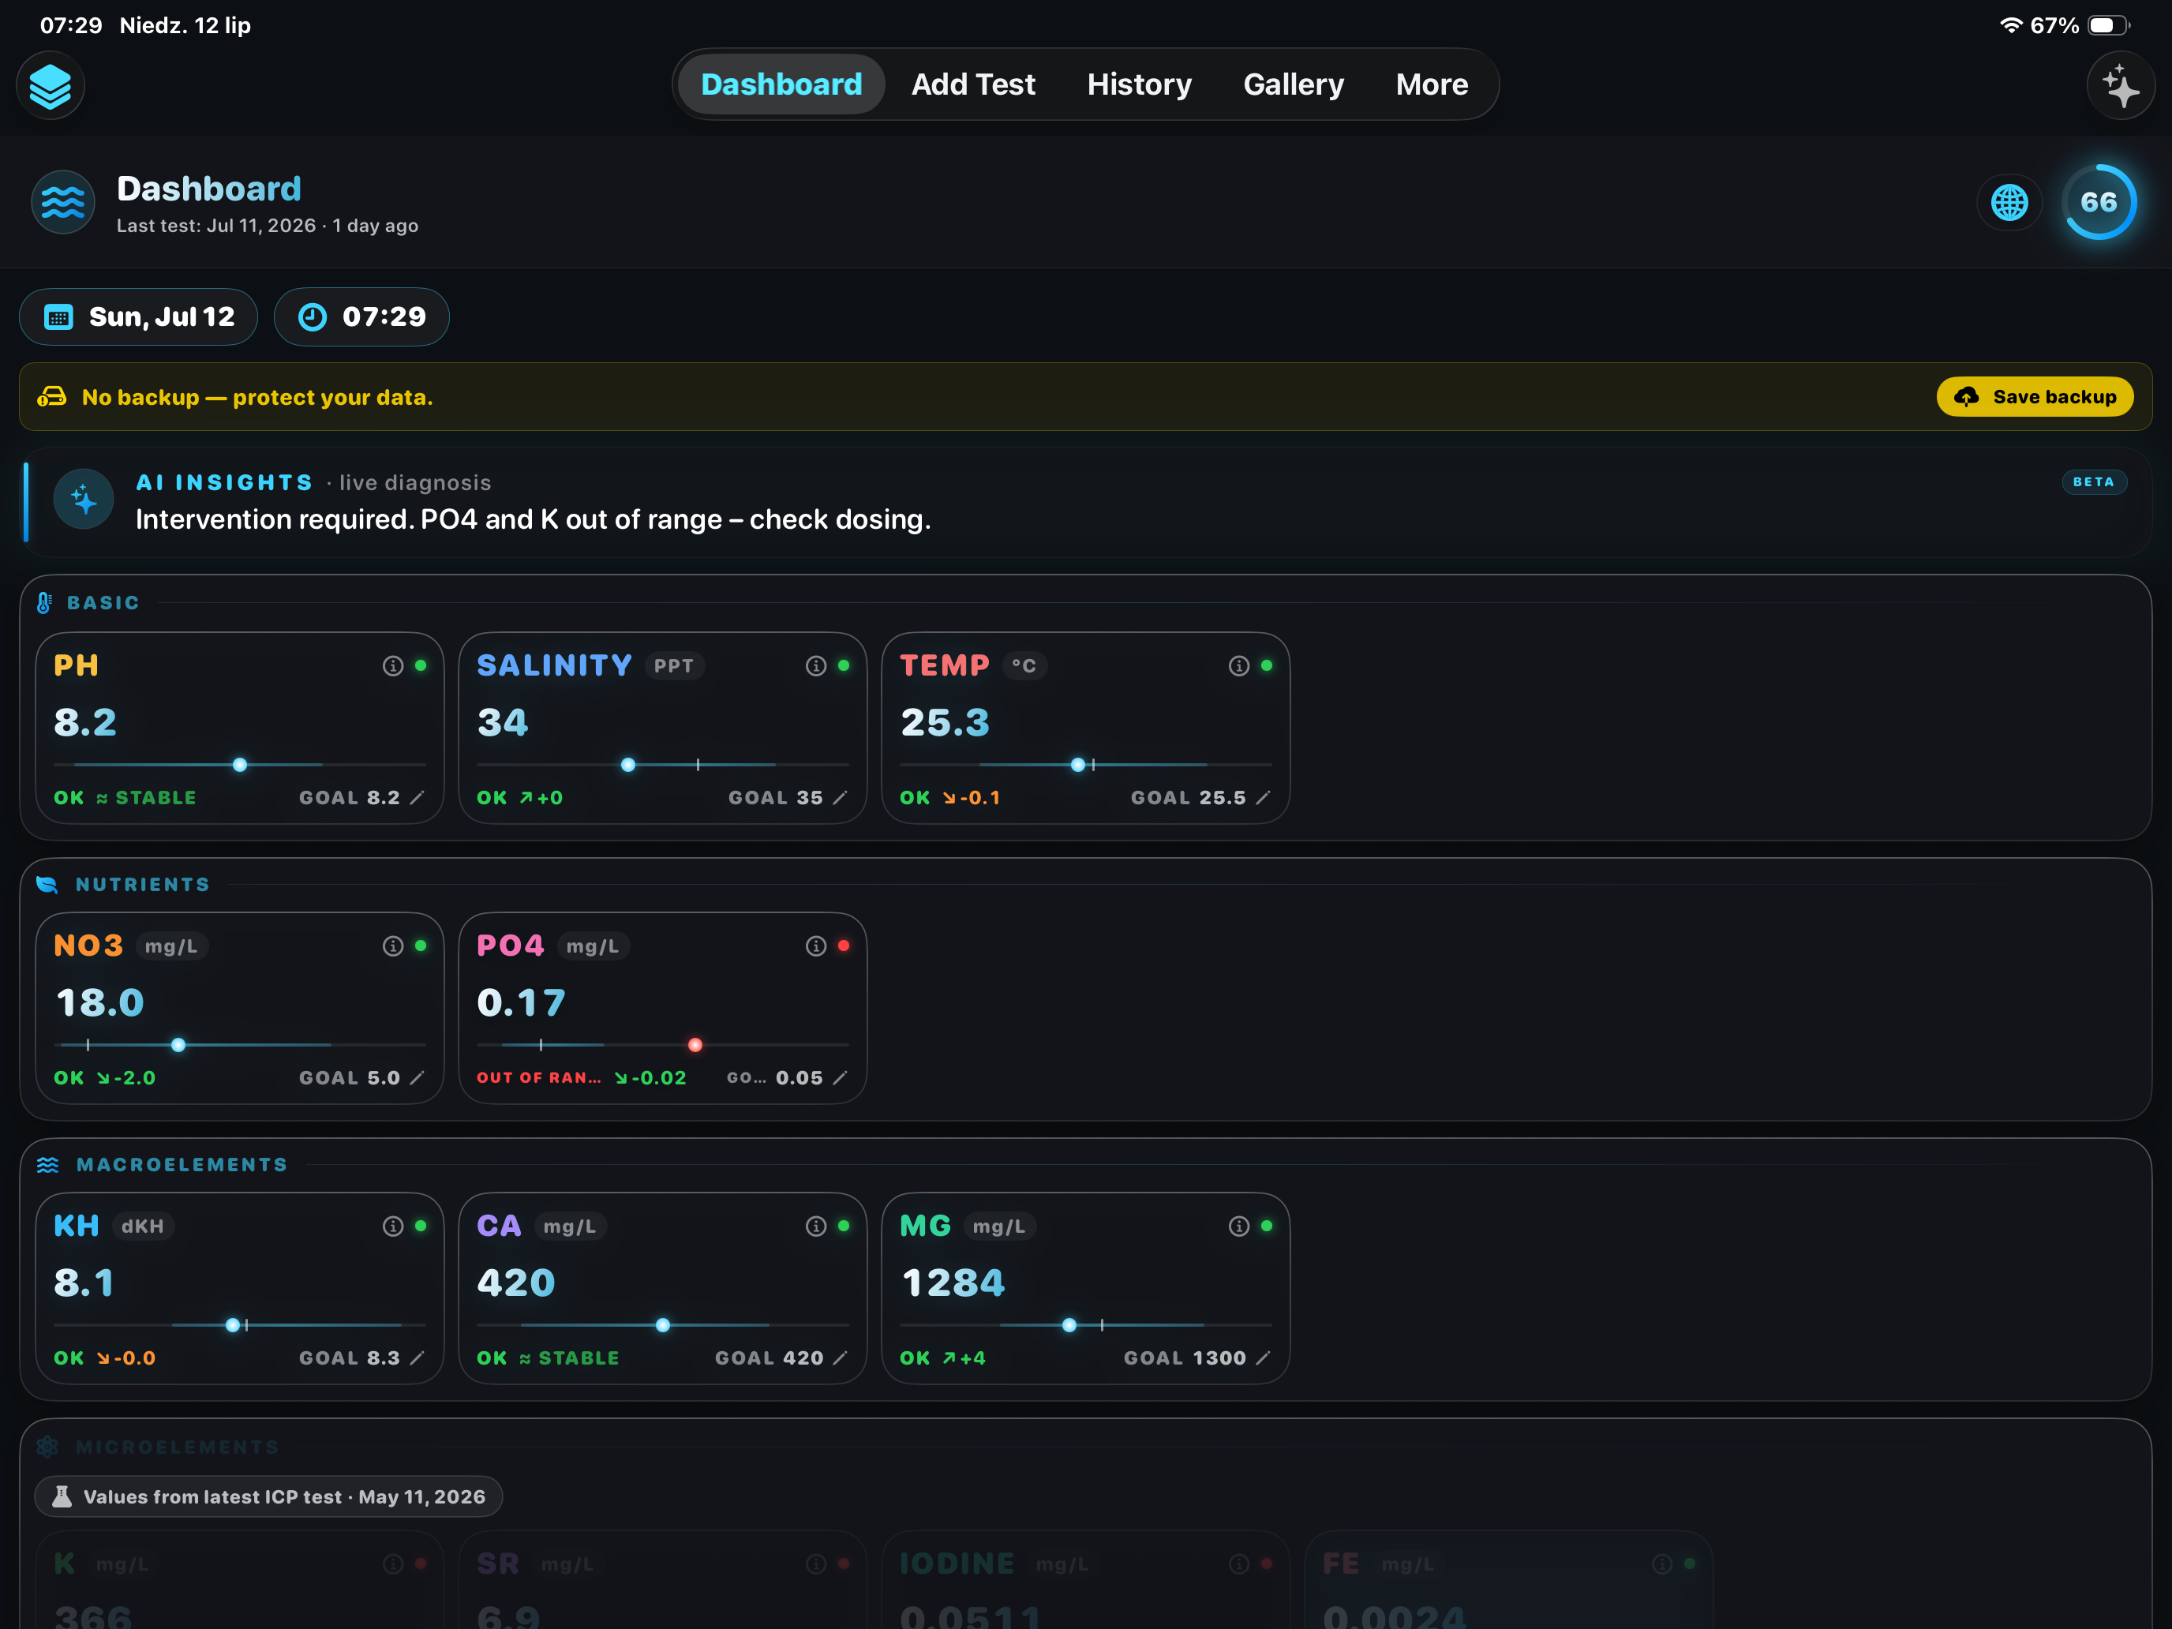This screenshot has width=2172, height=1629.
Task: Click the NO3 value 18.0
Action: click(100, 1002)
